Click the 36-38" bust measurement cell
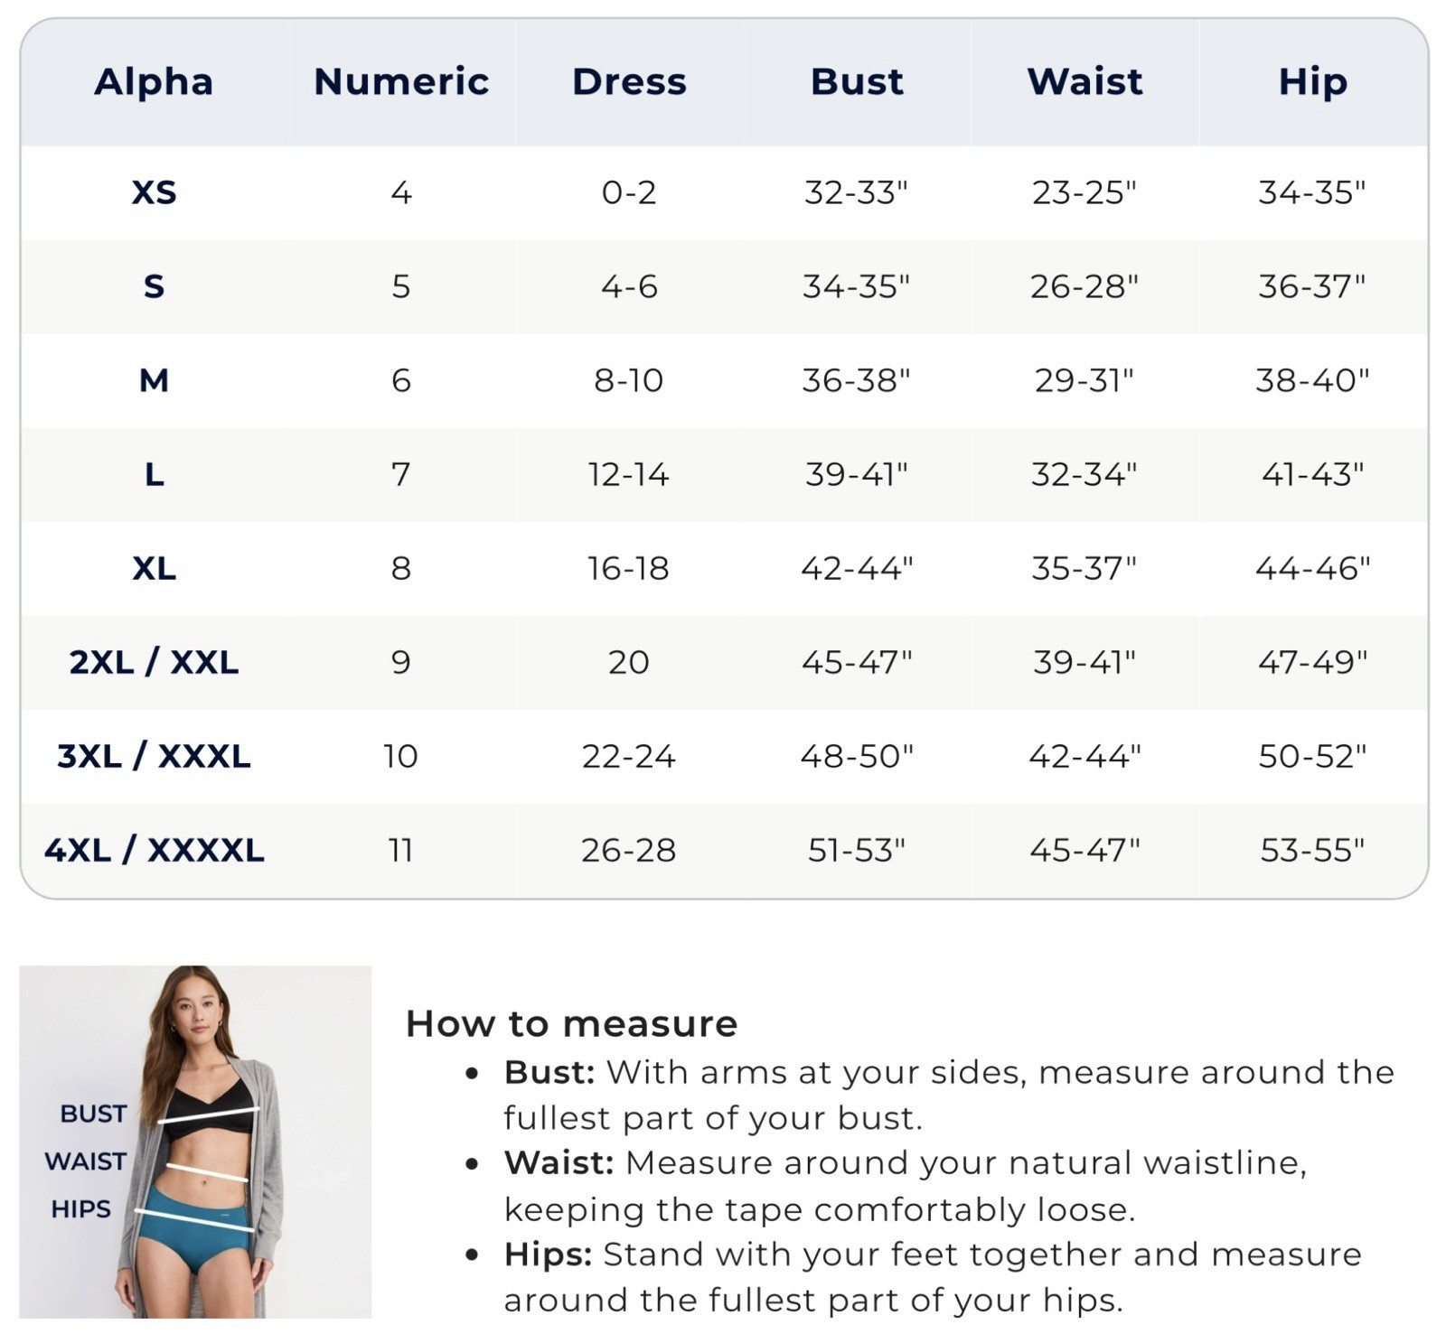Viewport: 1446px width, 1343px height. tap(856, 380)
